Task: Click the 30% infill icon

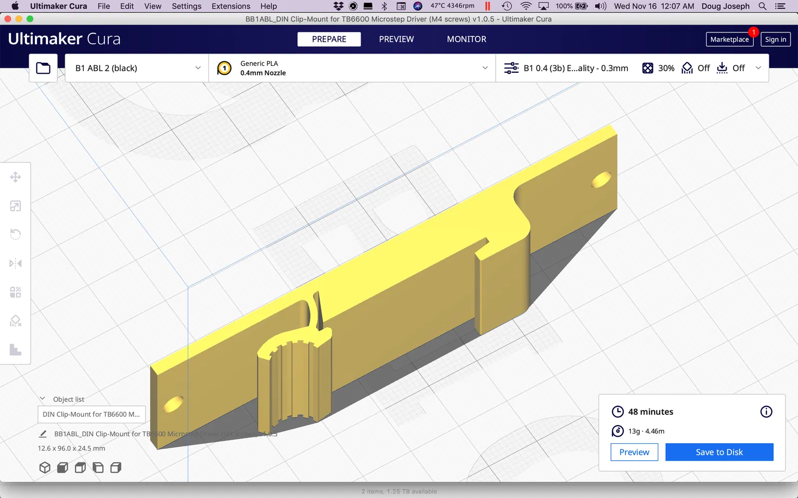Action: click(x=647, y=68)
